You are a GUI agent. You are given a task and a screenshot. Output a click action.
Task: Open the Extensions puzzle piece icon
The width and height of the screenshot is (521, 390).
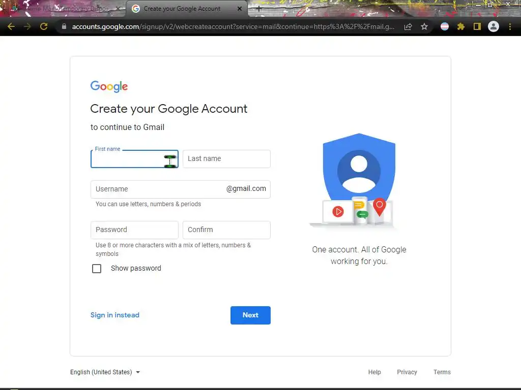tap(460, 26)
